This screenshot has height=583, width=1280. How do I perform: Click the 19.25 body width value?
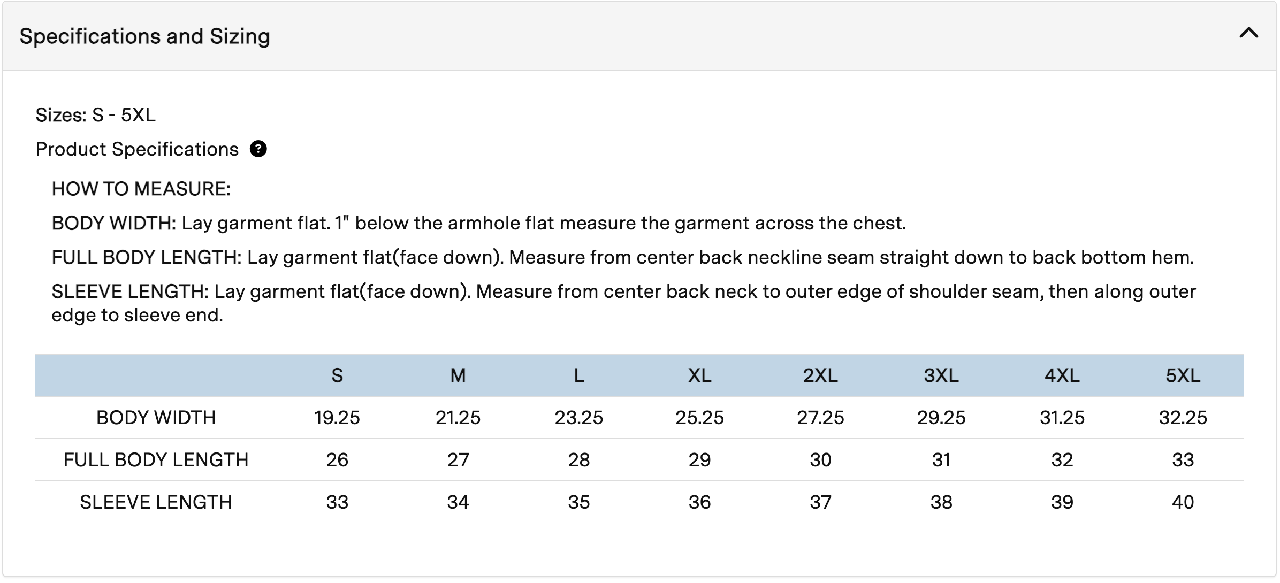[x=337, y=418]
